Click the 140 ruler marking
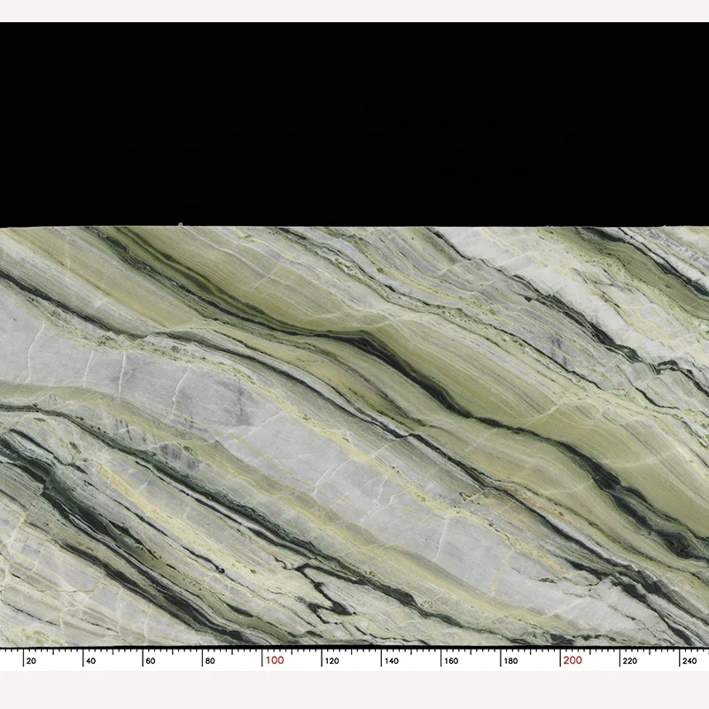Screen dimensions: 709x709 391,660
